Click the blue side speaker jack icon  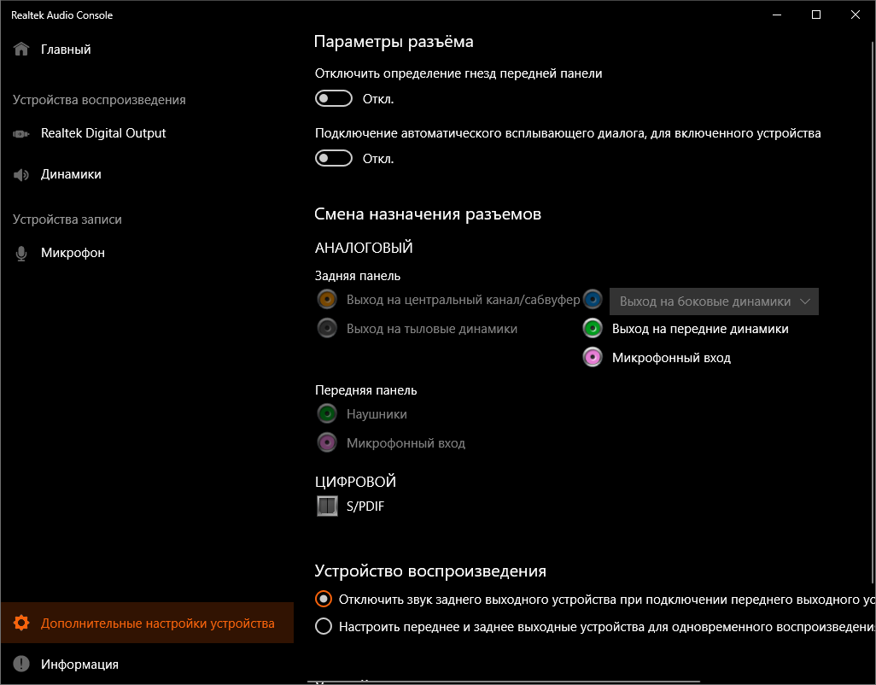(593, 300)
